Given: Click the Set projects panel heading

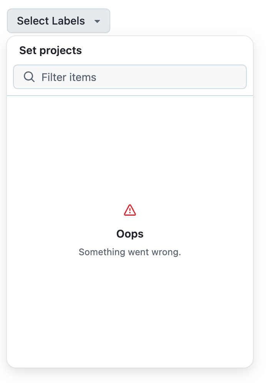Looking at the screenshot, I should (50, 50).
